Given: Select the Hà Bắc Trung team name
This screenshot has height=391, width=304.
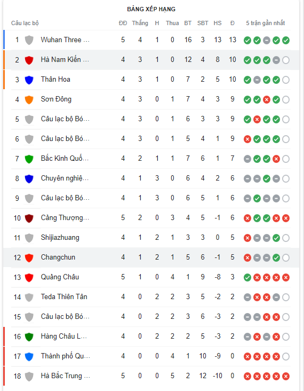Looking at the screenshot, I should pos(65,376).
